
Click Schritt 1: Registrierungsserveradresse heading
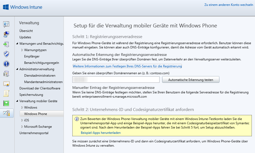click(107, 37)
